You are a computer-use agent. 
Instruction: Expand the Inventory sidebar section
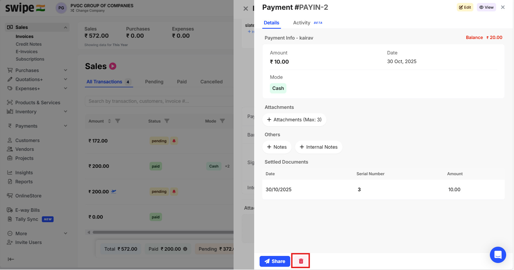[x=65, y=112]
